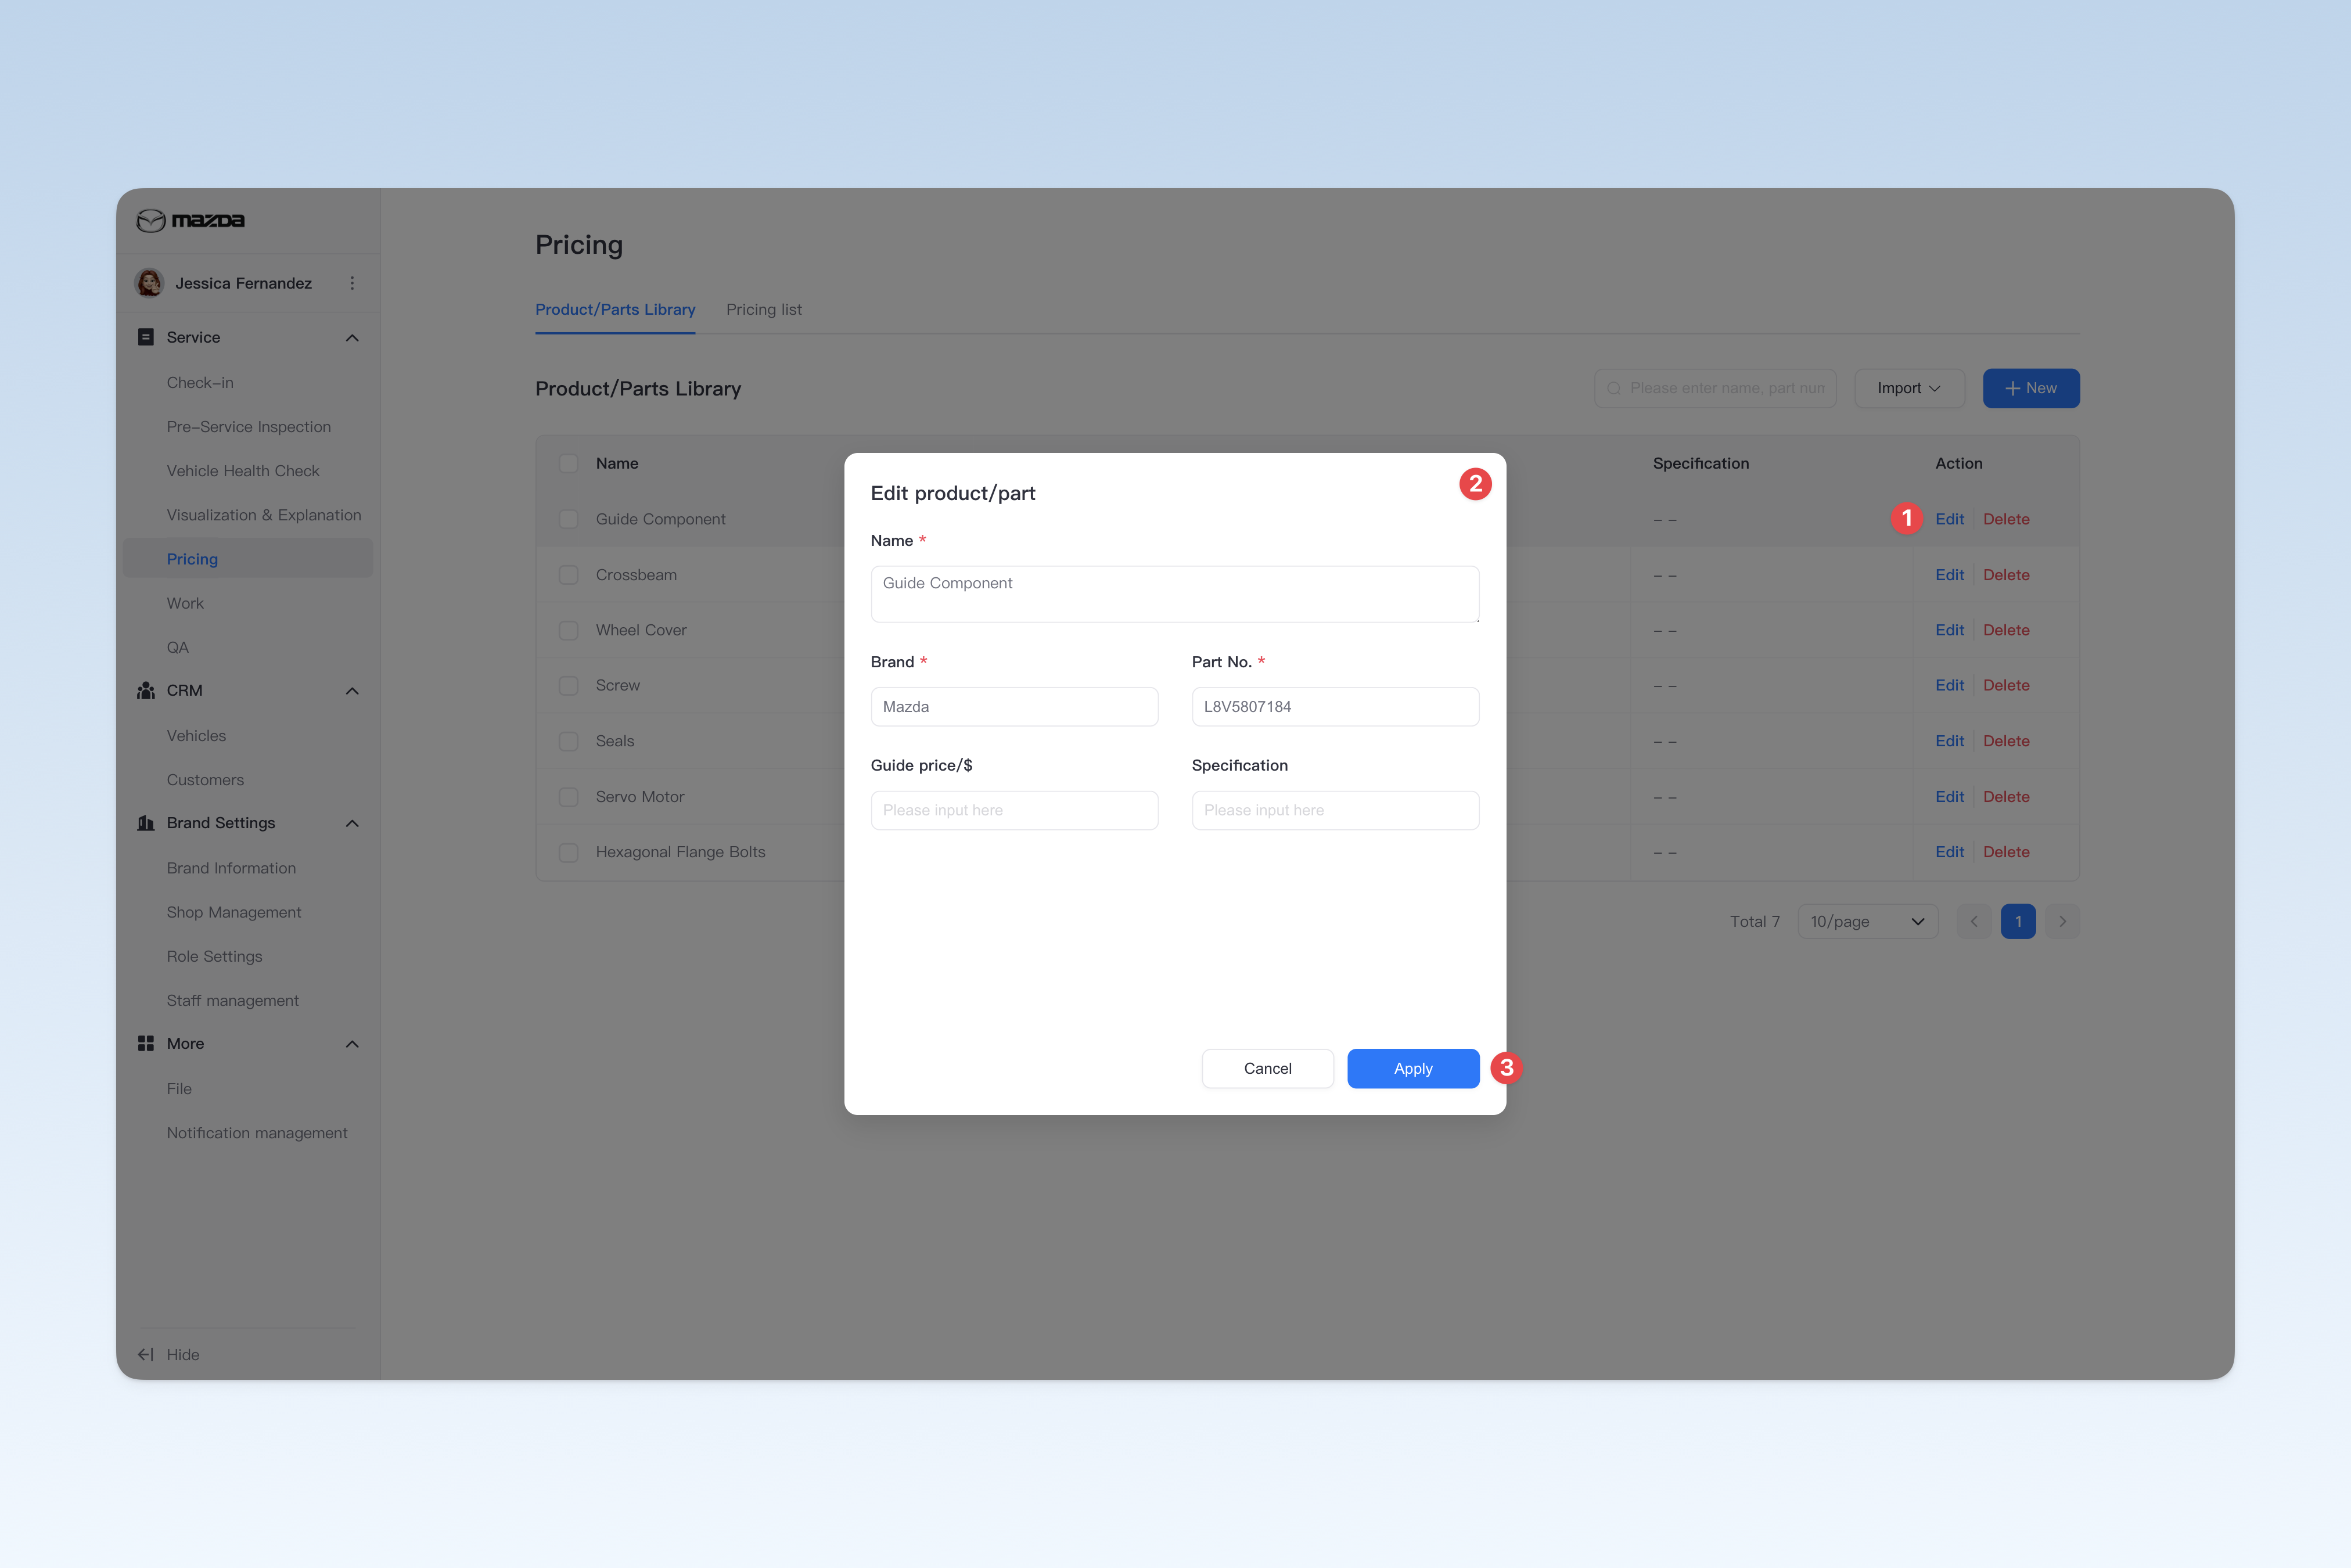Open the three-dot menu beside Jessica Fernandez
Image resolution: width=2351 pixels, height=1568 pixels.
pyautogui.click(x=352, y=283)
